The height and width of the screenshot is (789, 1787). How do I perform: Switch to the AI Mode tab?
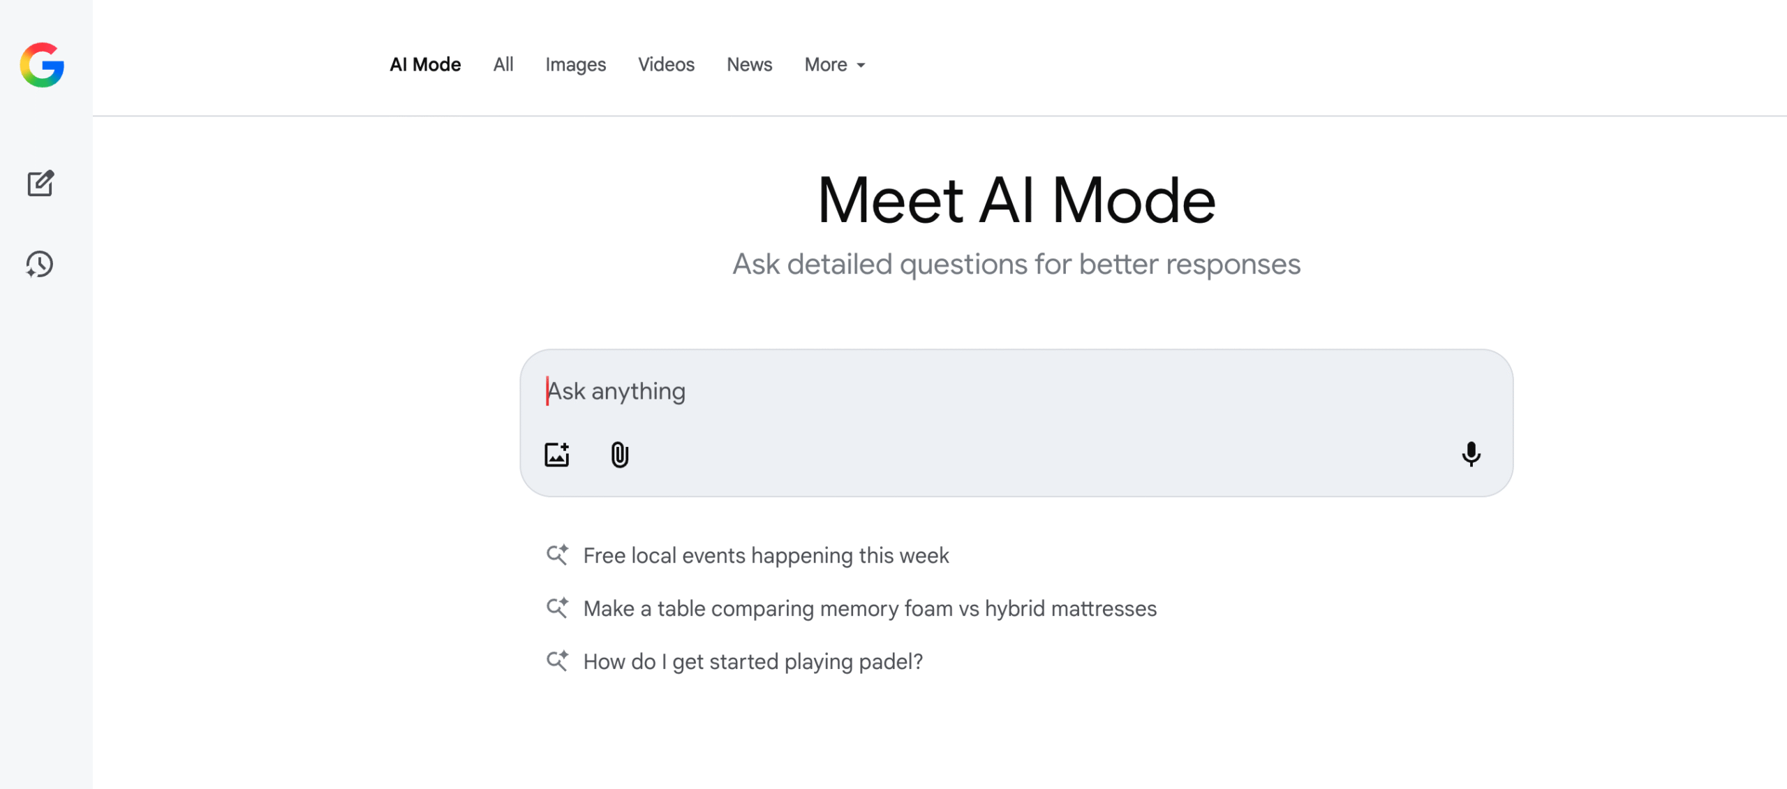(425, 65)
